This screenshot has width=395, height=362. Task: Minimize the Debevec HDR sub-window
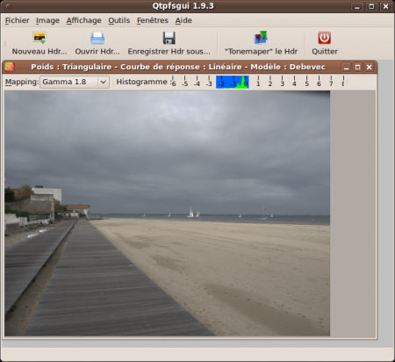coord(346,68)
